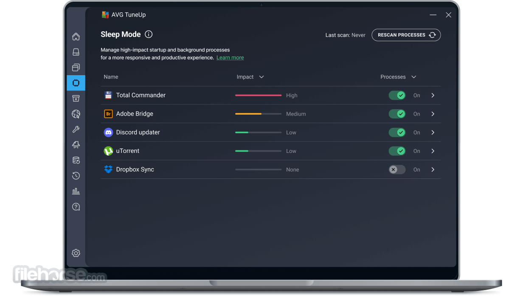Open the wrench repair icon in sidebar

point(76,130)
